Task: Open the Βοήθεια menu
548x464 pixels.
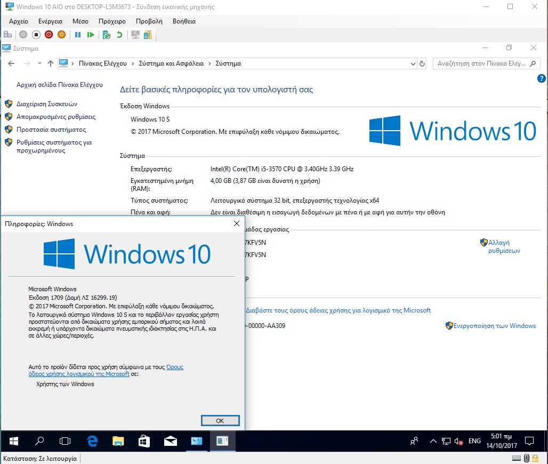Action: 184,21
